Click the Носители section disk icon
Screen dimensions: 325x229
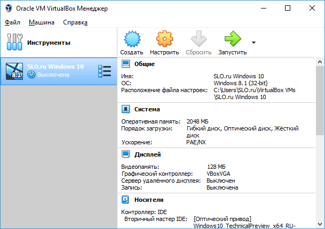[125, 200]
